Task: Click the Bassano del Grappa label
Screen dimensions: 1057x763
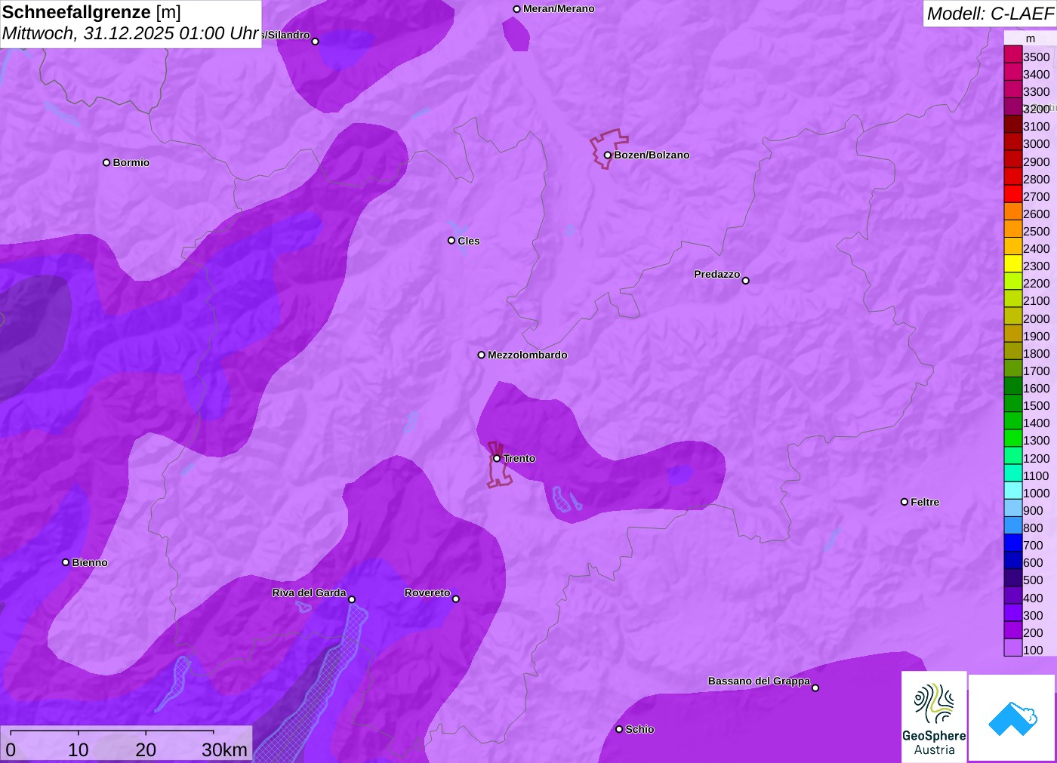Action: click(759, 681)
